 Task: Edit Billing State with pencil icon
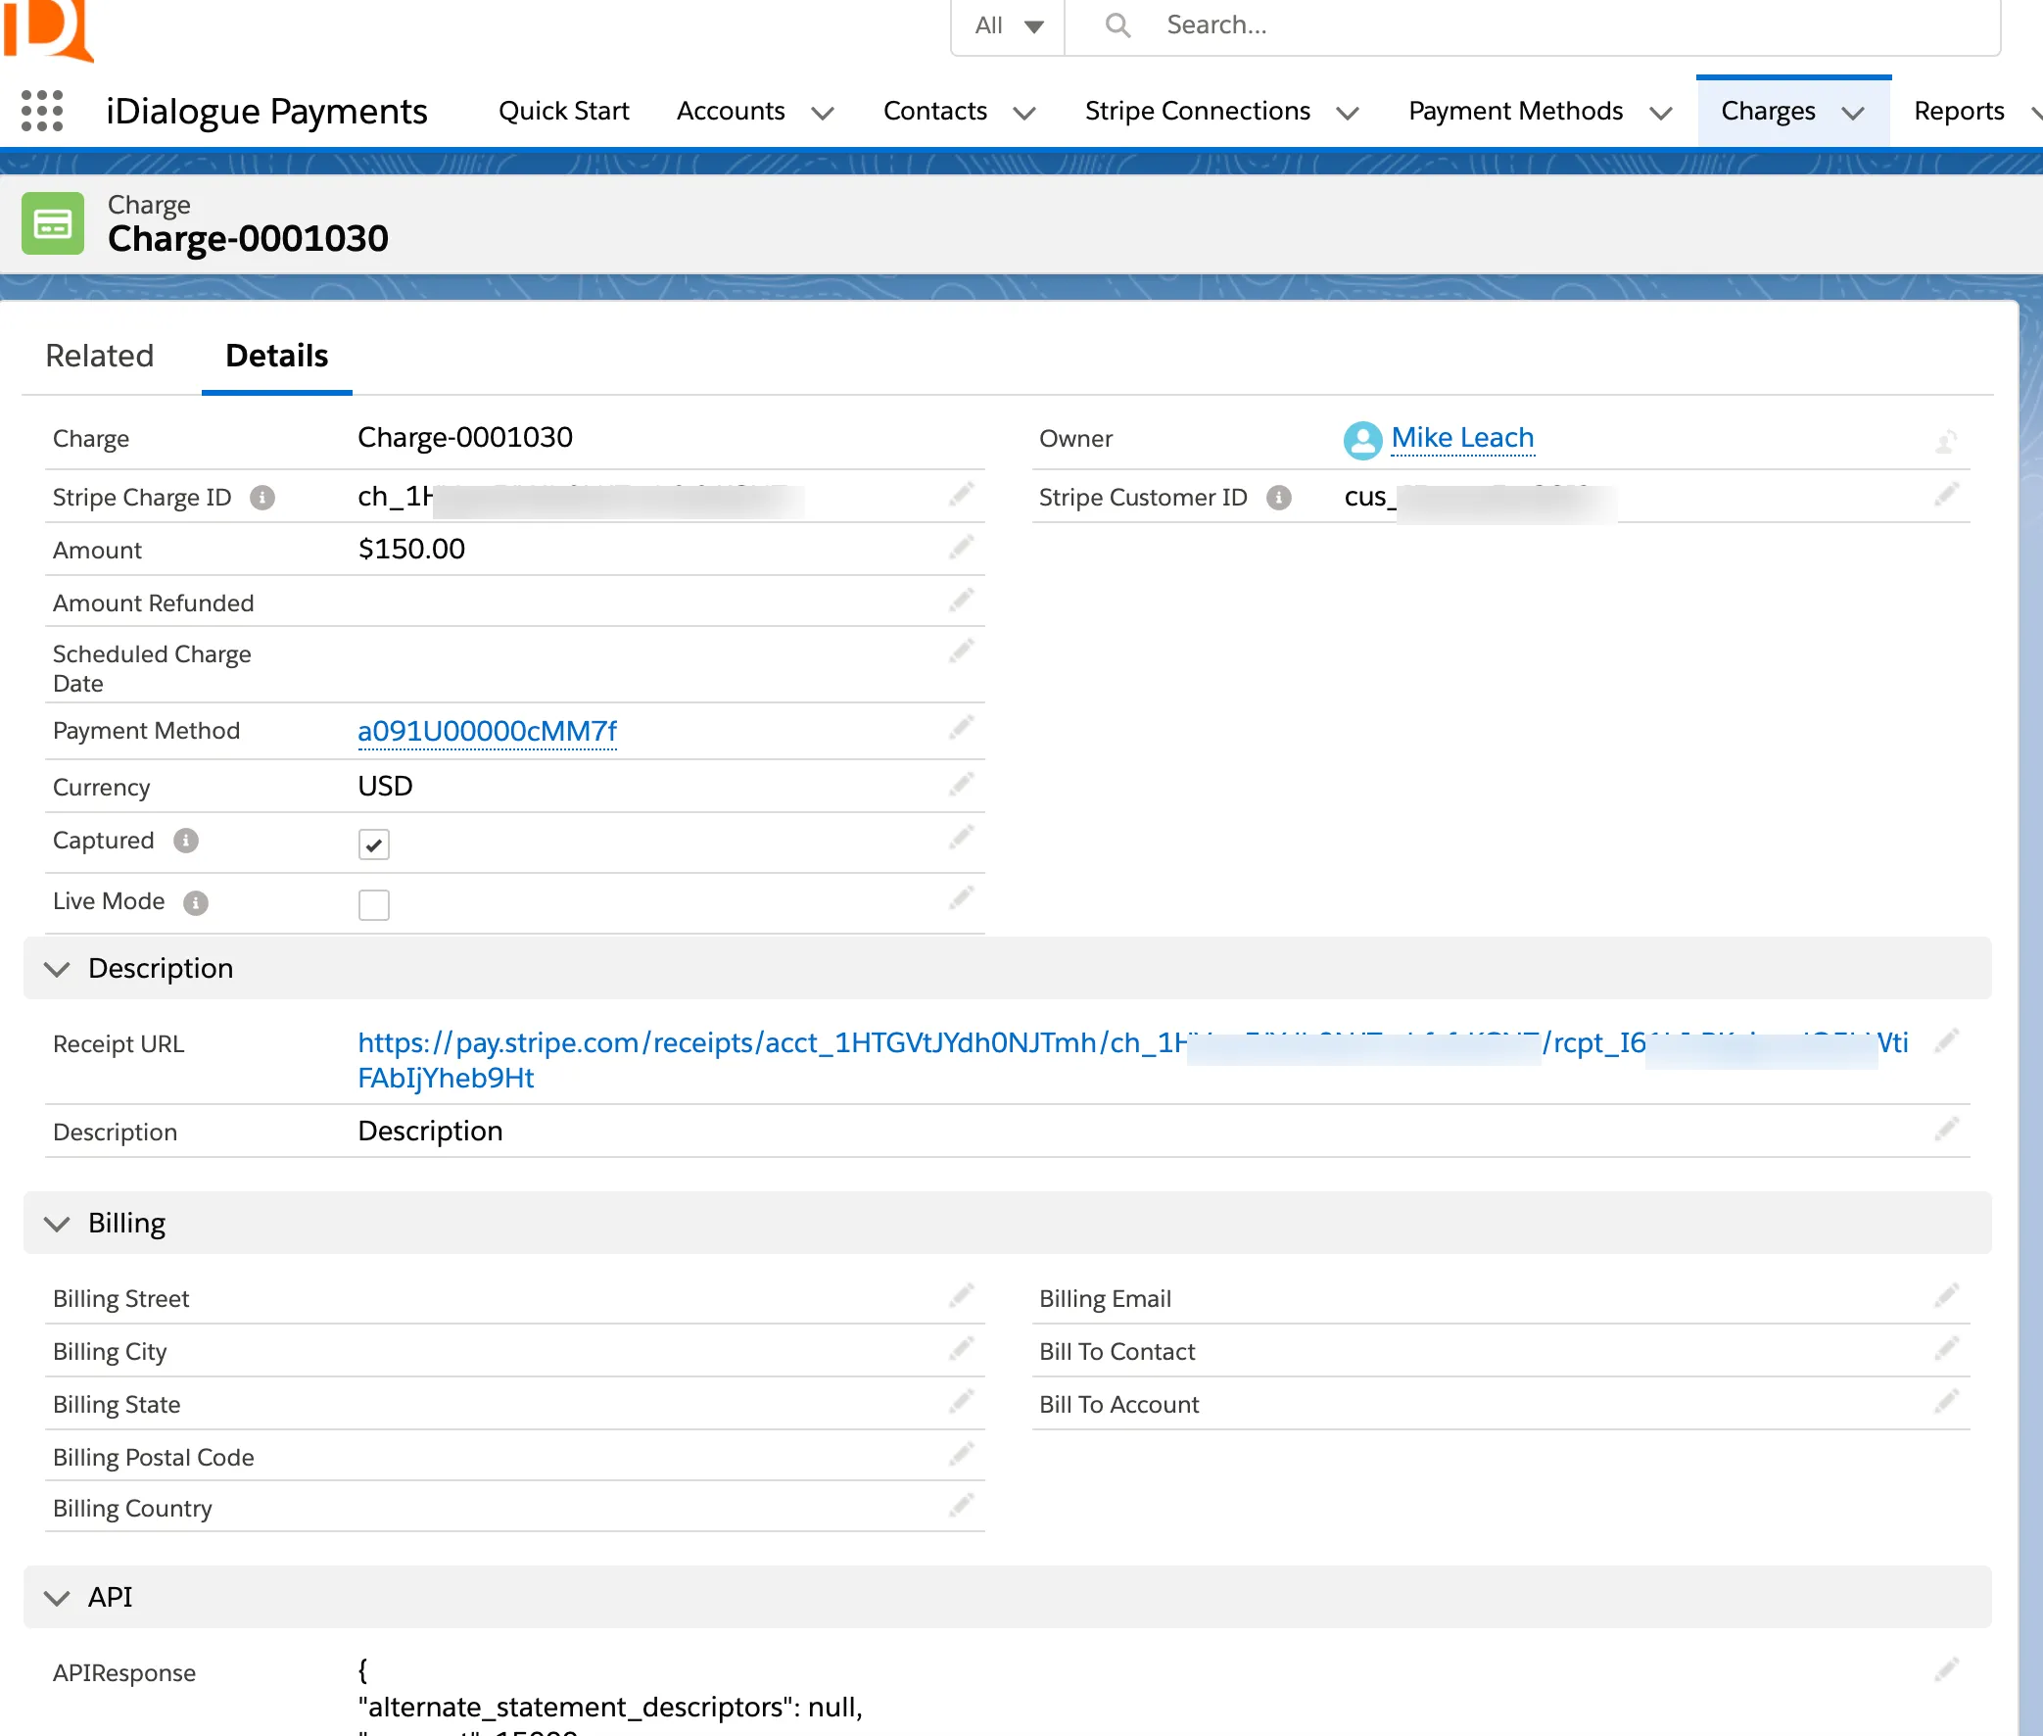point(961,1402)
